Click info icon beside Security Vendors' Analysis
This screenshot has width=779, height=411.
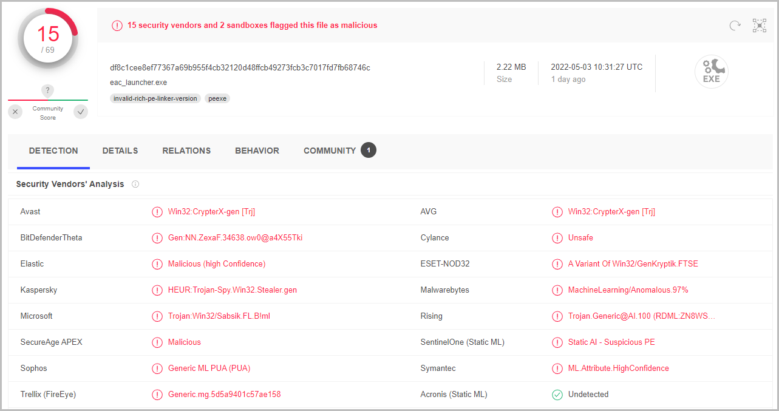pos(135,184)
